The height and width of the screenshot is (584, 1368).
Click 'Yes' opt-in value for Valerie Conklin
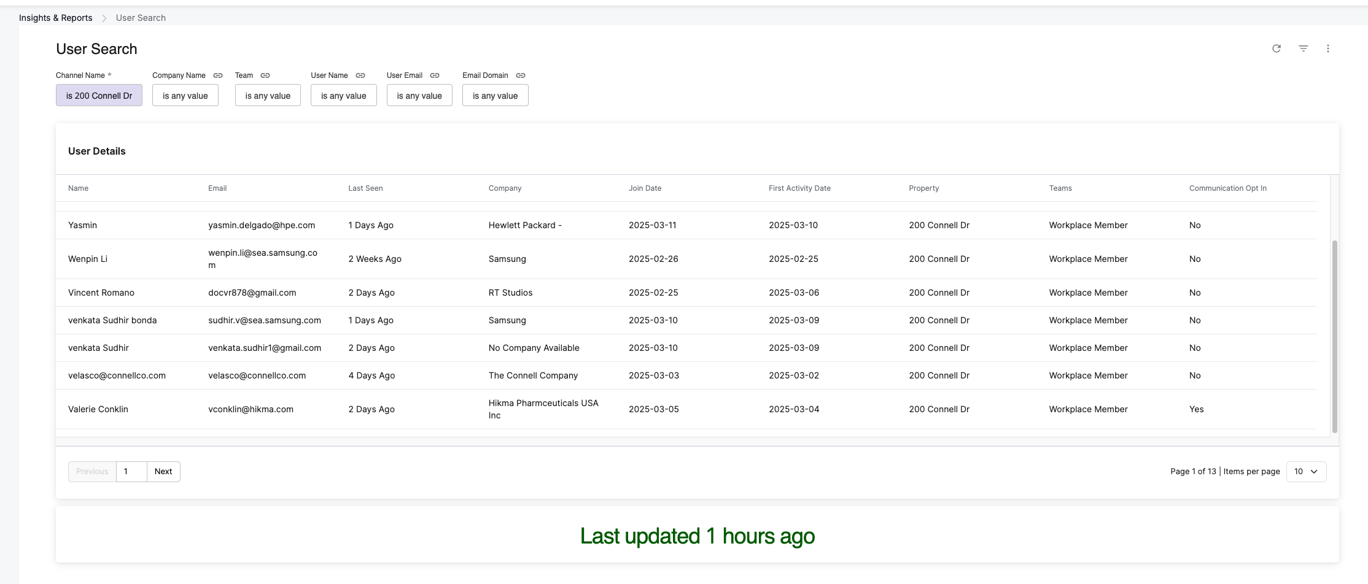(1196, 409)
